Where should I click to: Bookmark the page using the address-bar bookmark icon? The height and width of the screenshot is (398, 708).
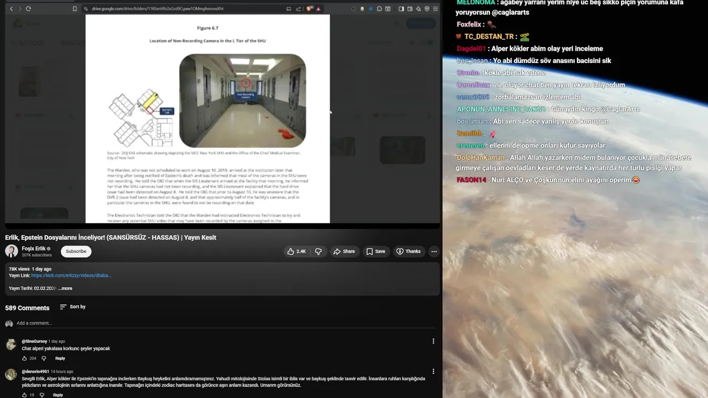point(75,9)
